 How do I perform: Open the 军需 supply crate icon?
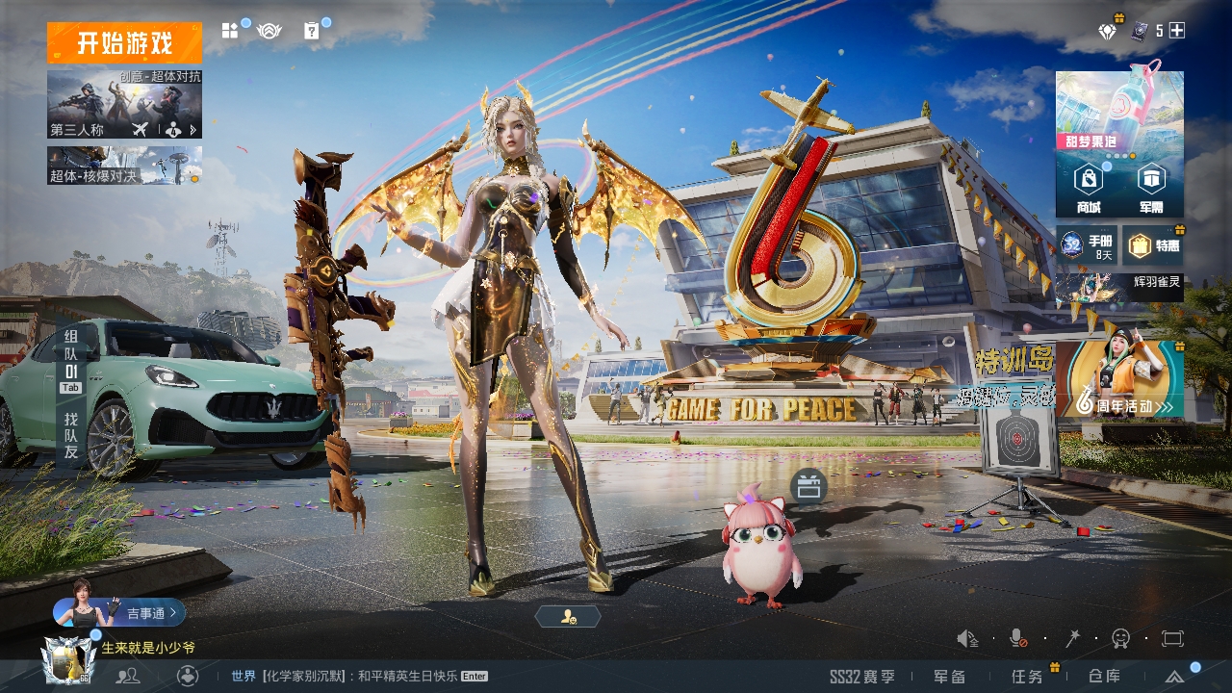(x=1151, y=188)
